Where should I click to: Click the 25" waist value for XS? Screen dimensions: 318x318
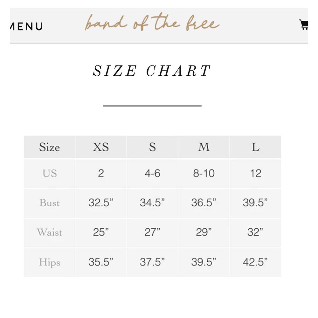[101, 232]
